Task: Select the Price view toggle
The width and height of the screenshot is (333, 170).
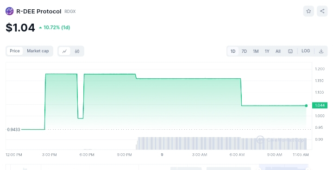Action: click(15, 51)
